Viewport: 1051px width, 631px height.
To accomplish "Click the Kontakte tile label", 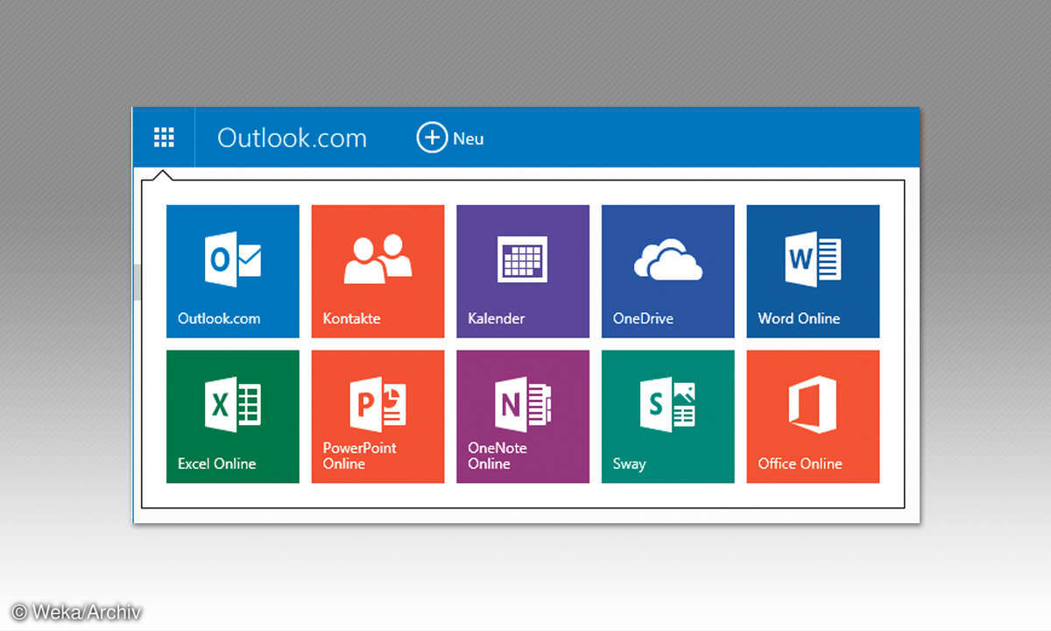I will 351,319.
